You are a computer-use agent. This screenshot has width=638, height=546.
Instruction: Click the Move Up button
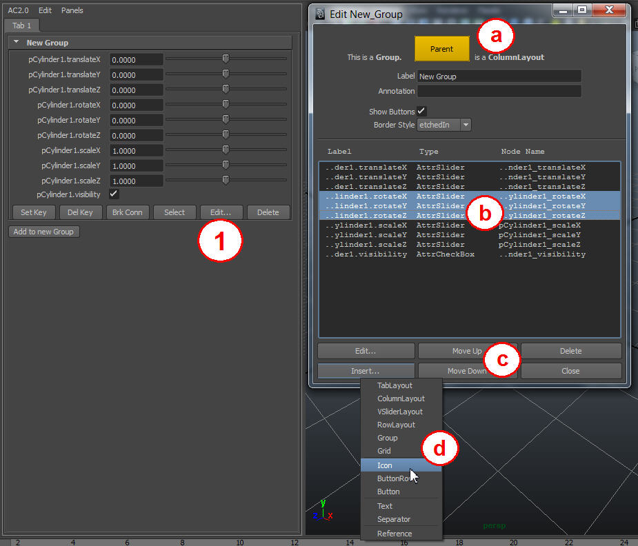coord(467,351)
